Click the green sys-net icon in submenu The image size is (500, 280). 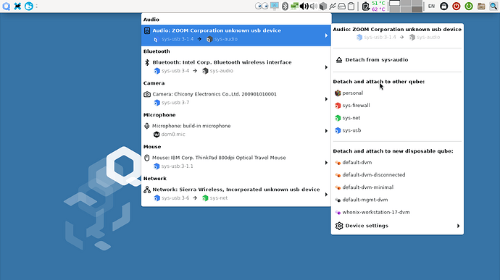[x=338, y=118]
